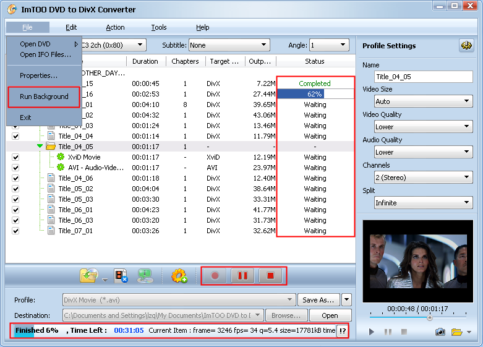Click the Title_05_02 document icon
The width and height of the screenshot is (483, 347).
tap(51, 188)
